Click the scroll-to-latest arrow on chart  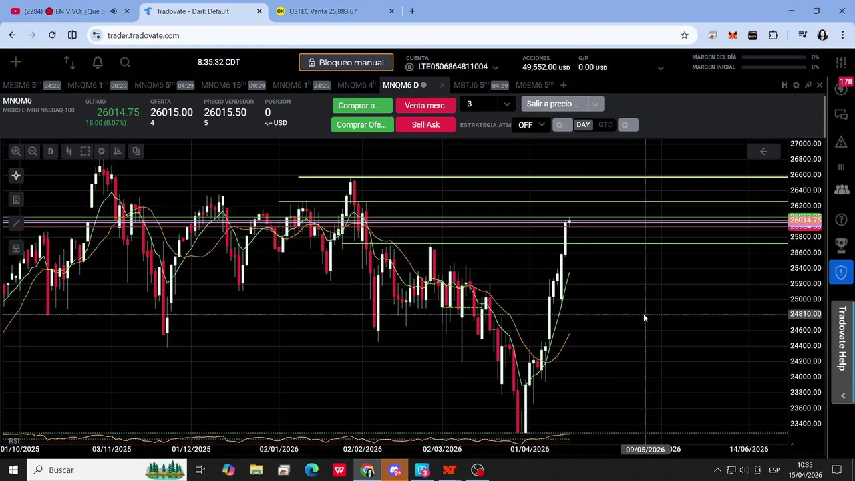(763, 151)
